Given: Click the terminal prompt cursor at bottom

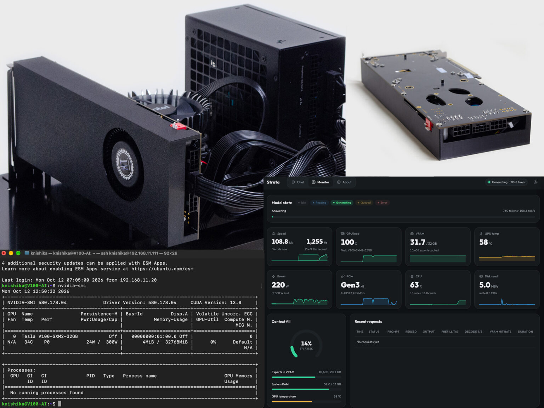Looking at the screenshot, I should coord(60,403).
